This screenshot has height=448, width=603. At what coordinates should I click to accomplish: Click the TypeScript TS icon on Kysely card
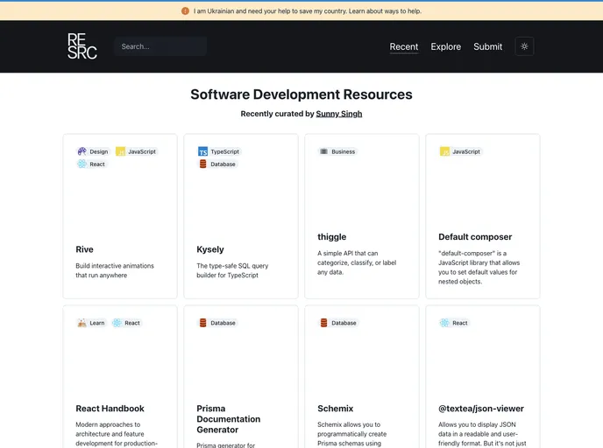pos(202,151)
